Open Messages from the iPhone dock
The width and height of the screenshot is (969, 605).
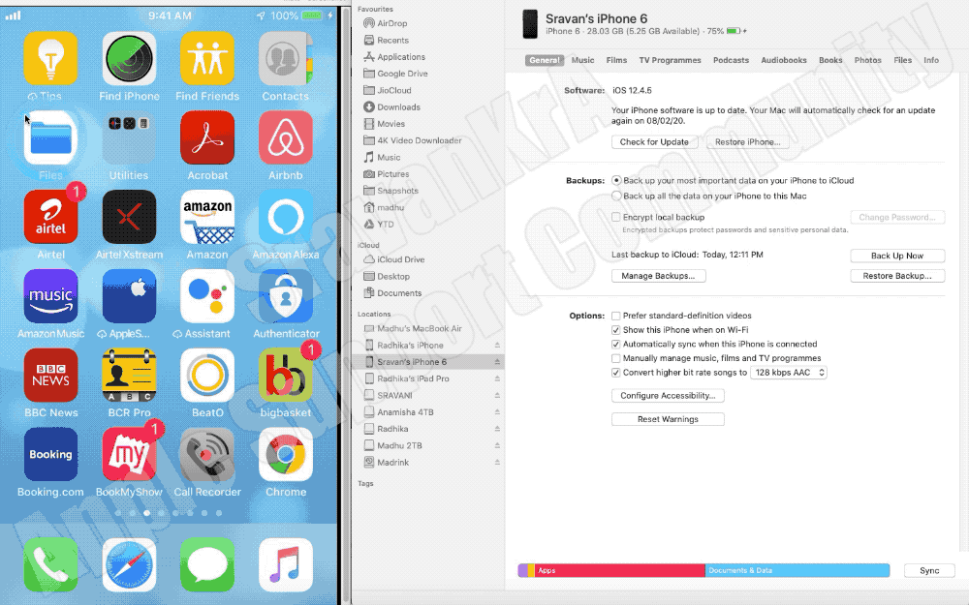[207, 565]
